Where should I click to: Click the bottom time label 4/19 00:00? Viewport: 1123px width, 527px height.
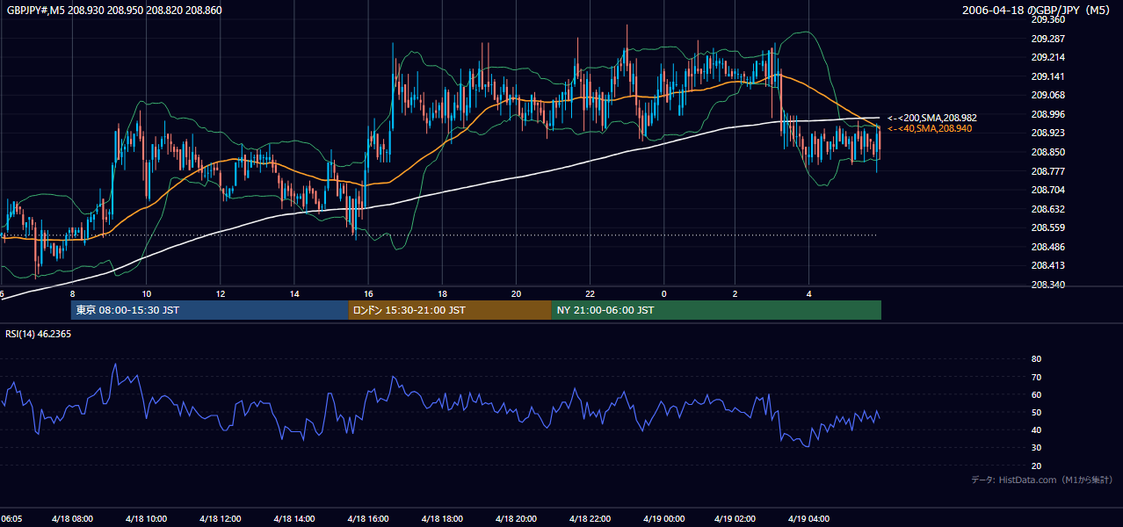click(664, 519)
